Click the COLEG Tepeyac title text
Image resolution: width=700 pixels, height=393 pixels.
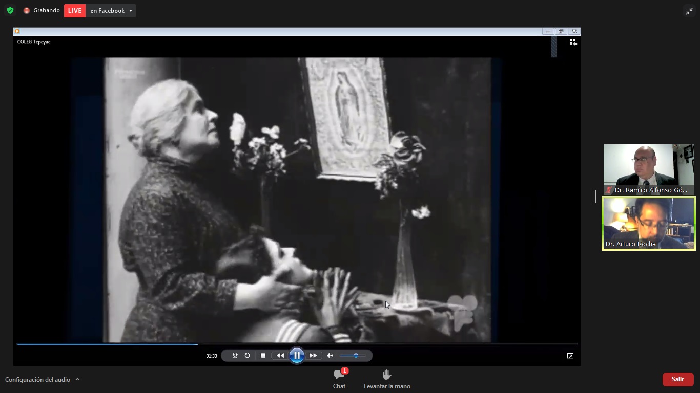point(34,42)
